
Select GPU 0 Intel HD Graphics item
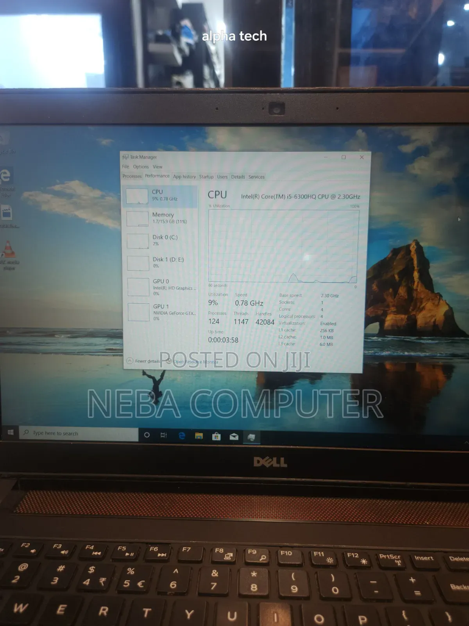coord(161,287)
